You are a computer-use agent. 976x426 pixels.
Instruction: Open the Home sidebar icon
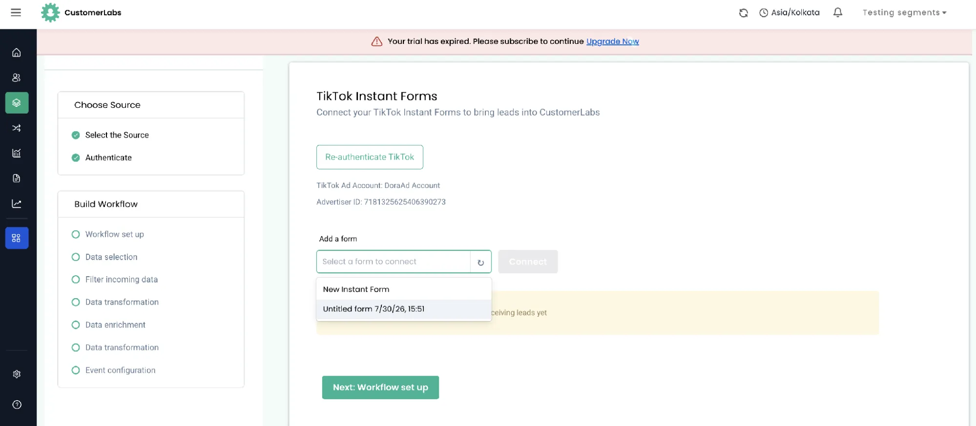17,53
